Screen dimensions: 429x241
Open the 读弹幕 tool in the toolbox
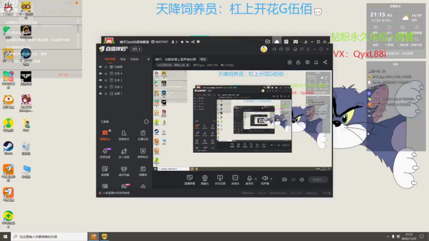[105, 171]
